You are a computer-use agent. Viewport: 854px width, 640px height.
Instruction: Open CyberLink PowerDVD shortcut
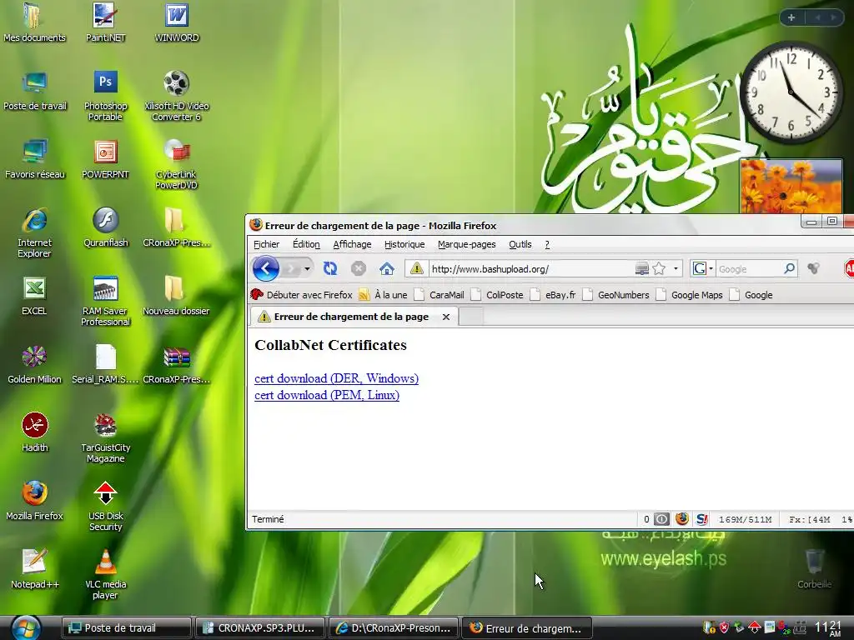177,164
